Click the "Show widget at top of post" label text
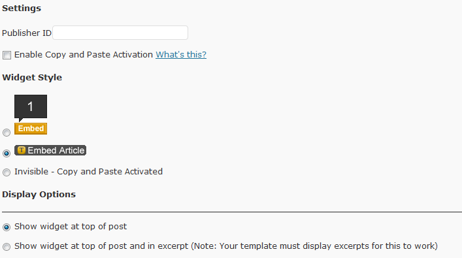 pyautogui.click(x=71, y=227)
